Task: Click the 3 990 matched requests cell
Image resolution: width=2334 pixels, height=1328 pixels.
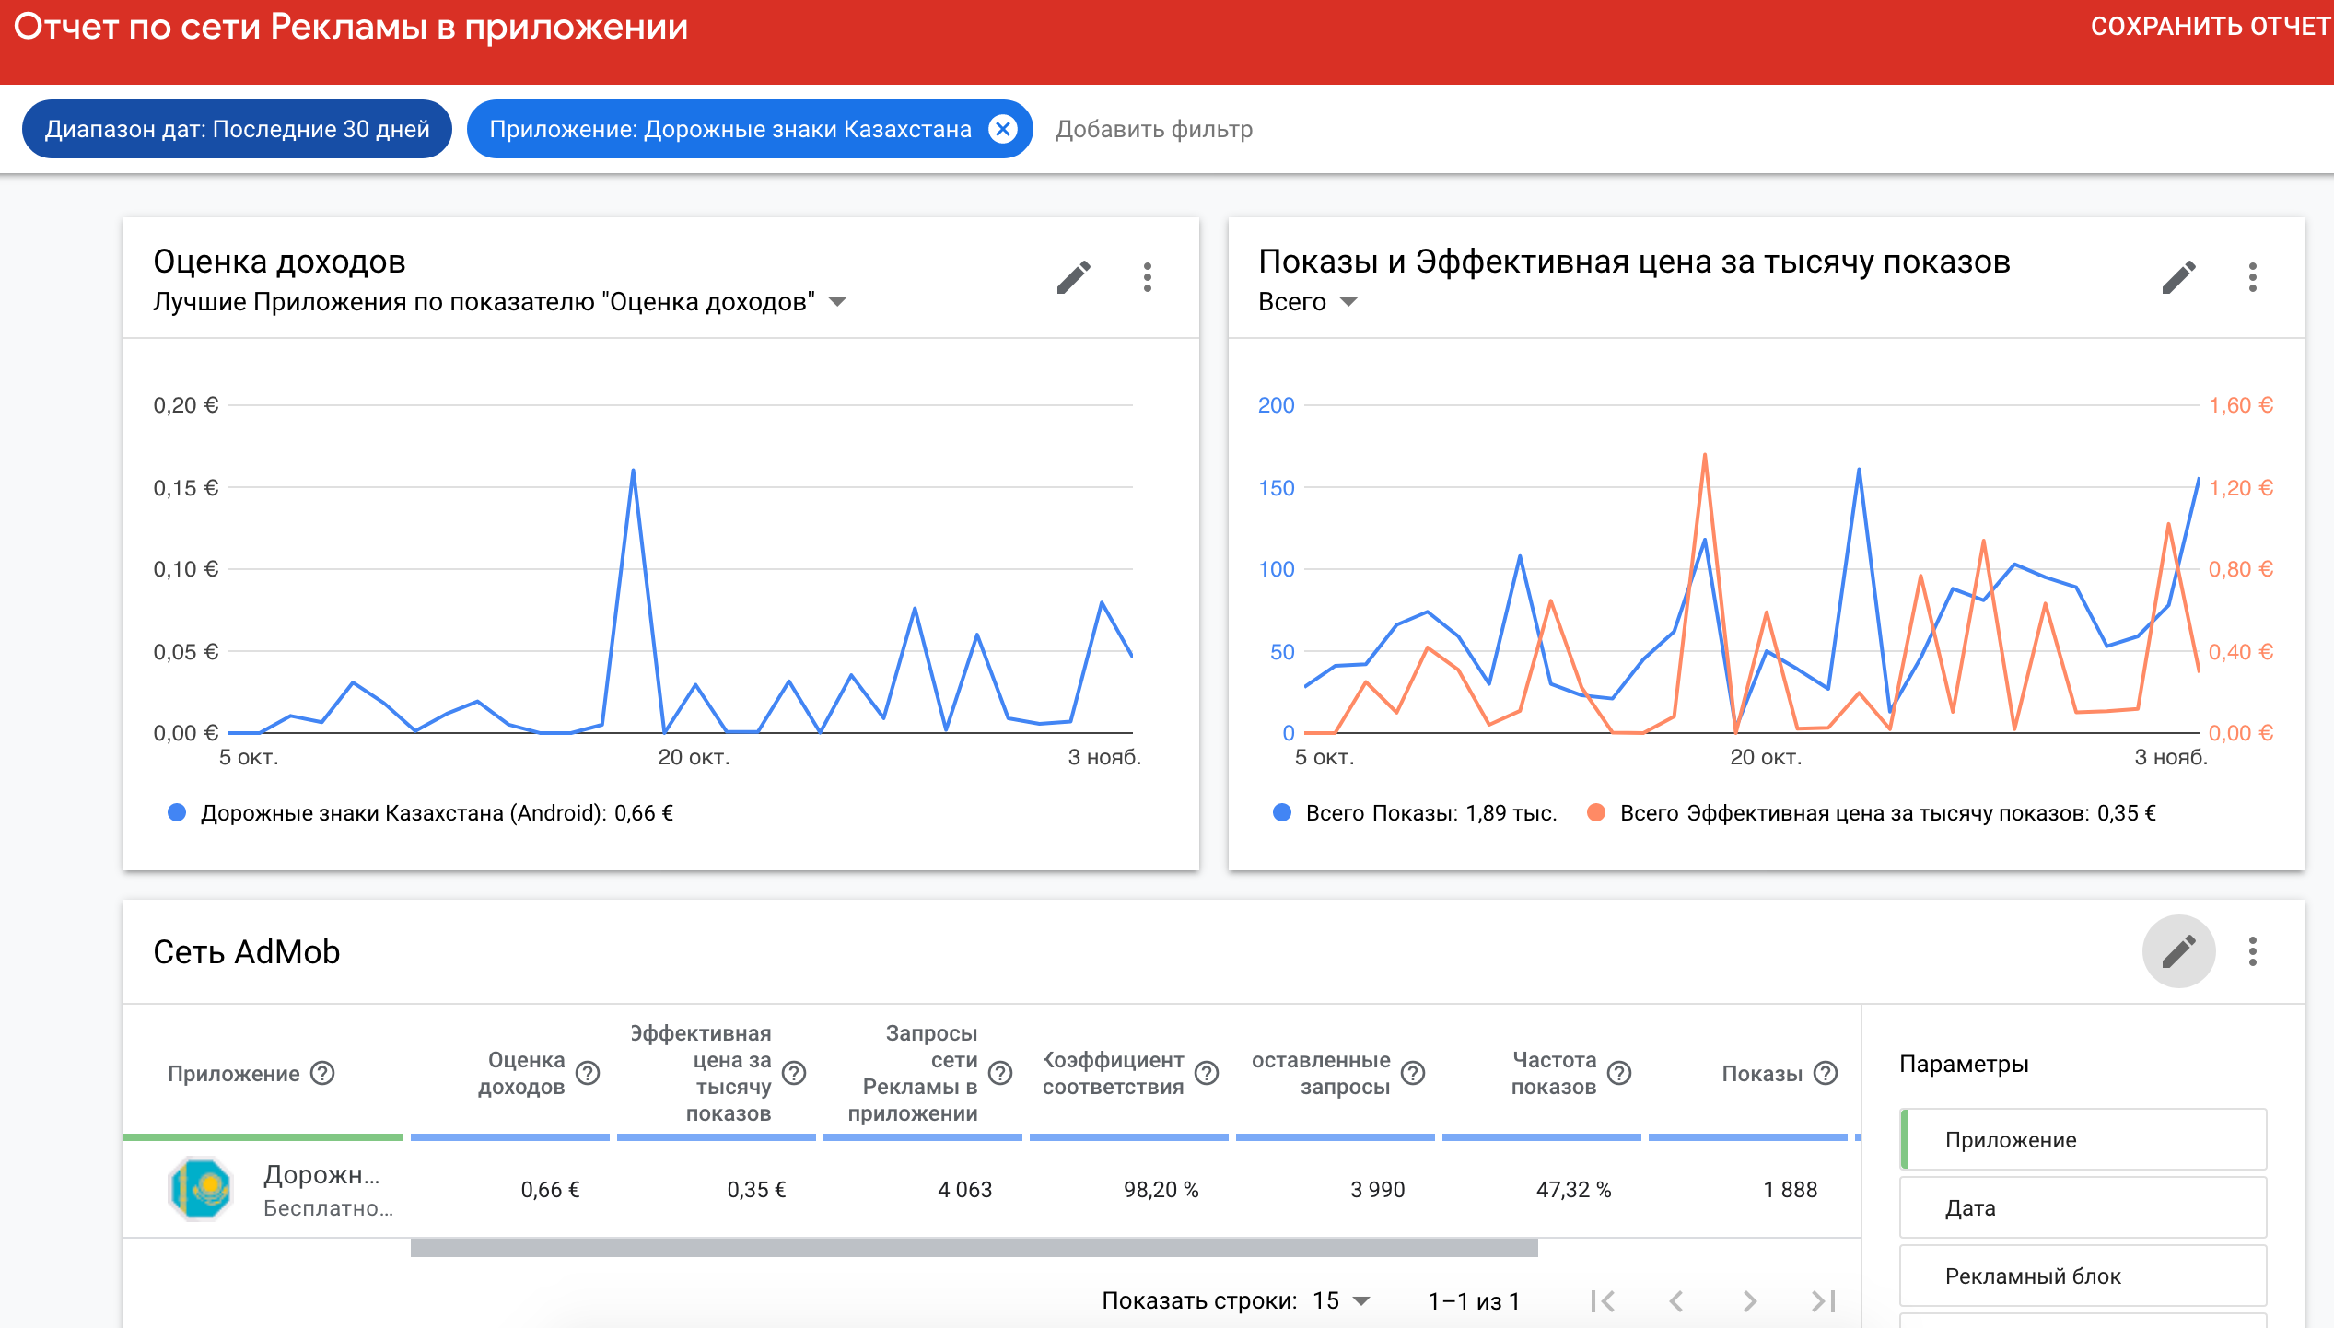Action: click(x=1378, y=1190)
